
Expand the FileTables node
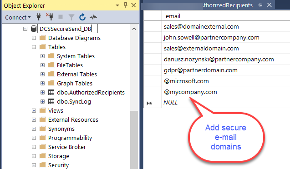42,65
